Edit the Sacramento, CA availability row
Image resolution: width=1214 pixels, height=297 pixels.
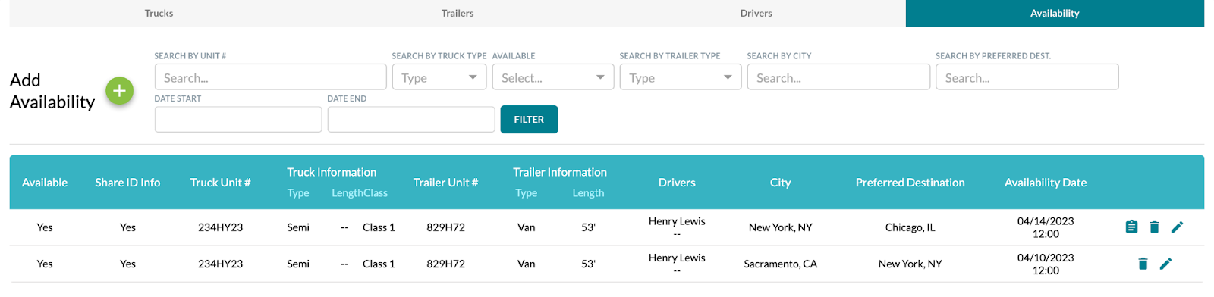1165,264
